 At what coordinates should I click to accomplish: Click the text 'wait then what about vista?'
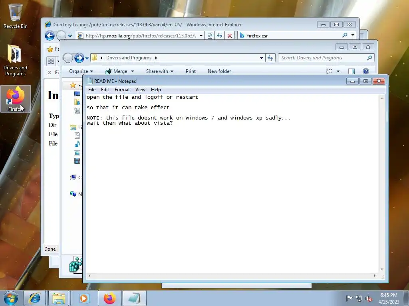[130, 123]
